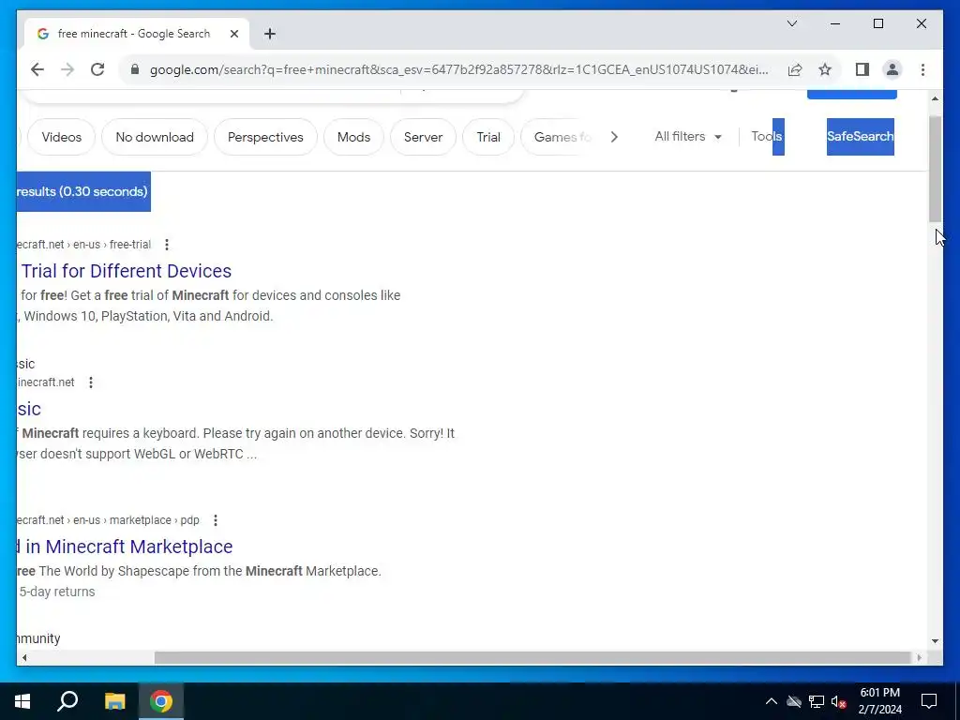960x720 pixels.
Task: Open Windows taskbar search
Action: coord(67,701)
